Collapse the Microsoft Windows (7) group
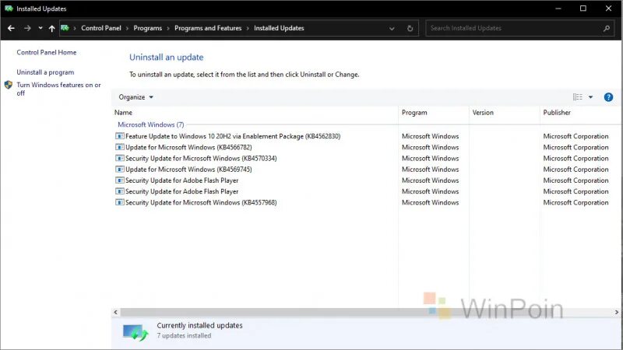This screenshot has height=350, width=623. (x=150, y=124)
